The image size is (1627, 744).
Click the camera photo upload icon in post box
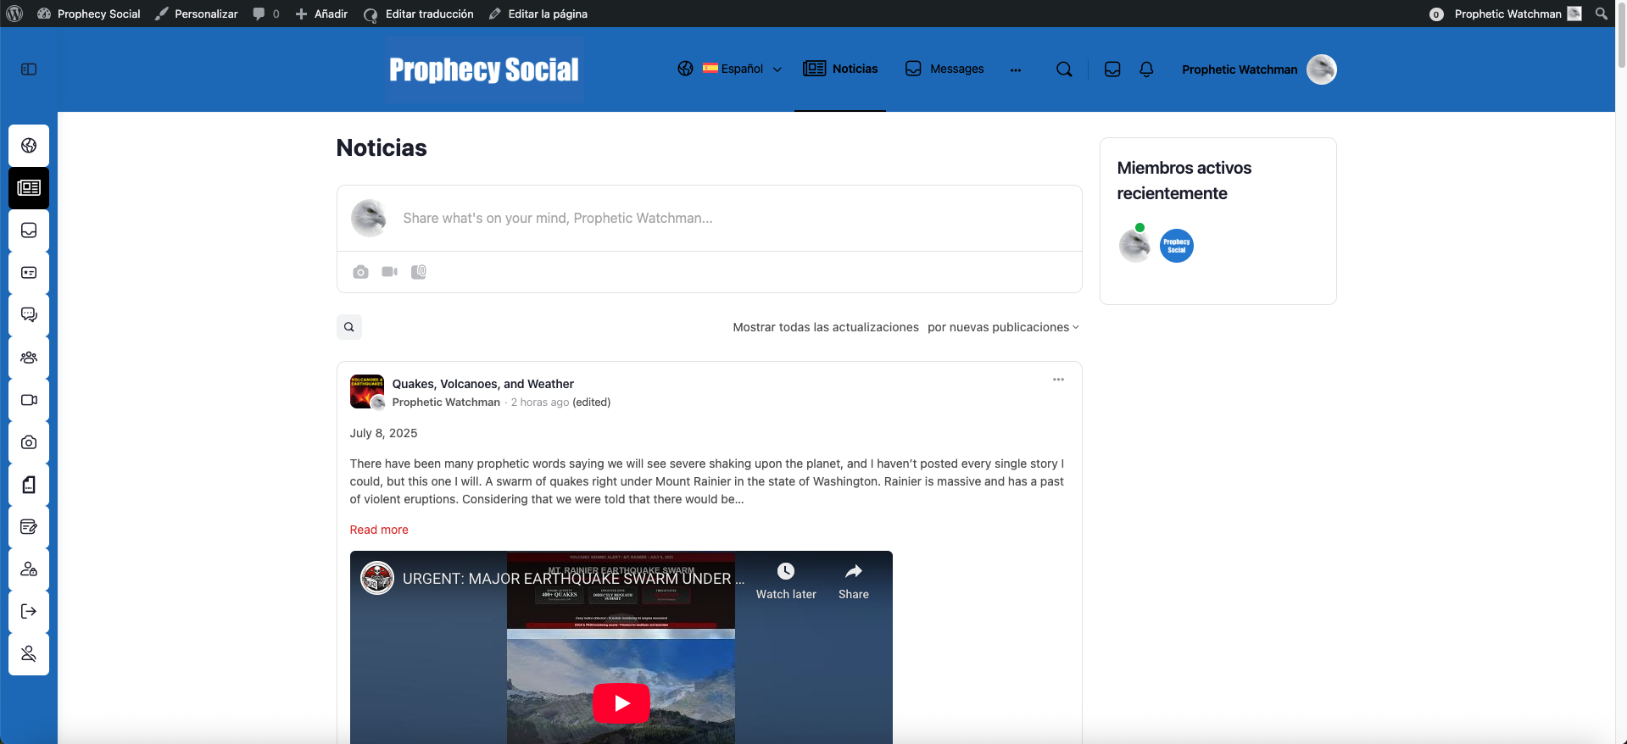point(360,272)
